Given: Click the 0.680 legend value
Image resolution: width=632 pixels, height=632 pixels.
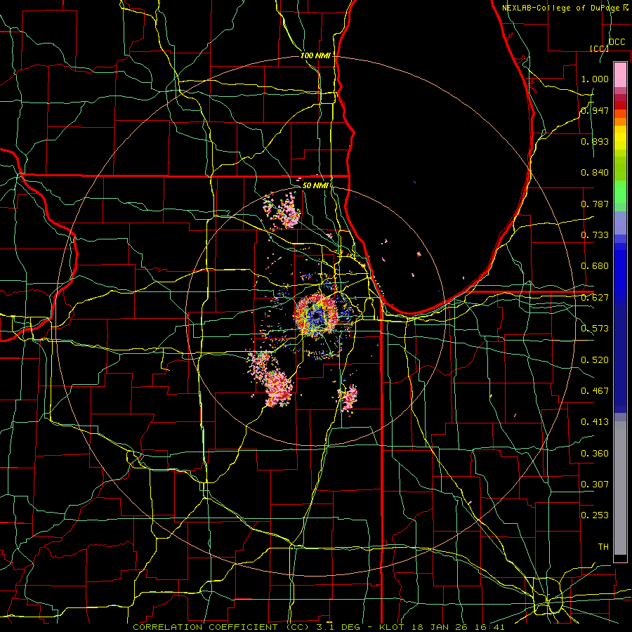Looking at the screenshot, I should click(x=595, y=266).
